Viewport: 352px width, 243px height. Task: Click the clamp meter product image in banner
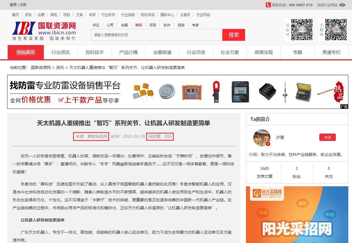coord(216,92)
